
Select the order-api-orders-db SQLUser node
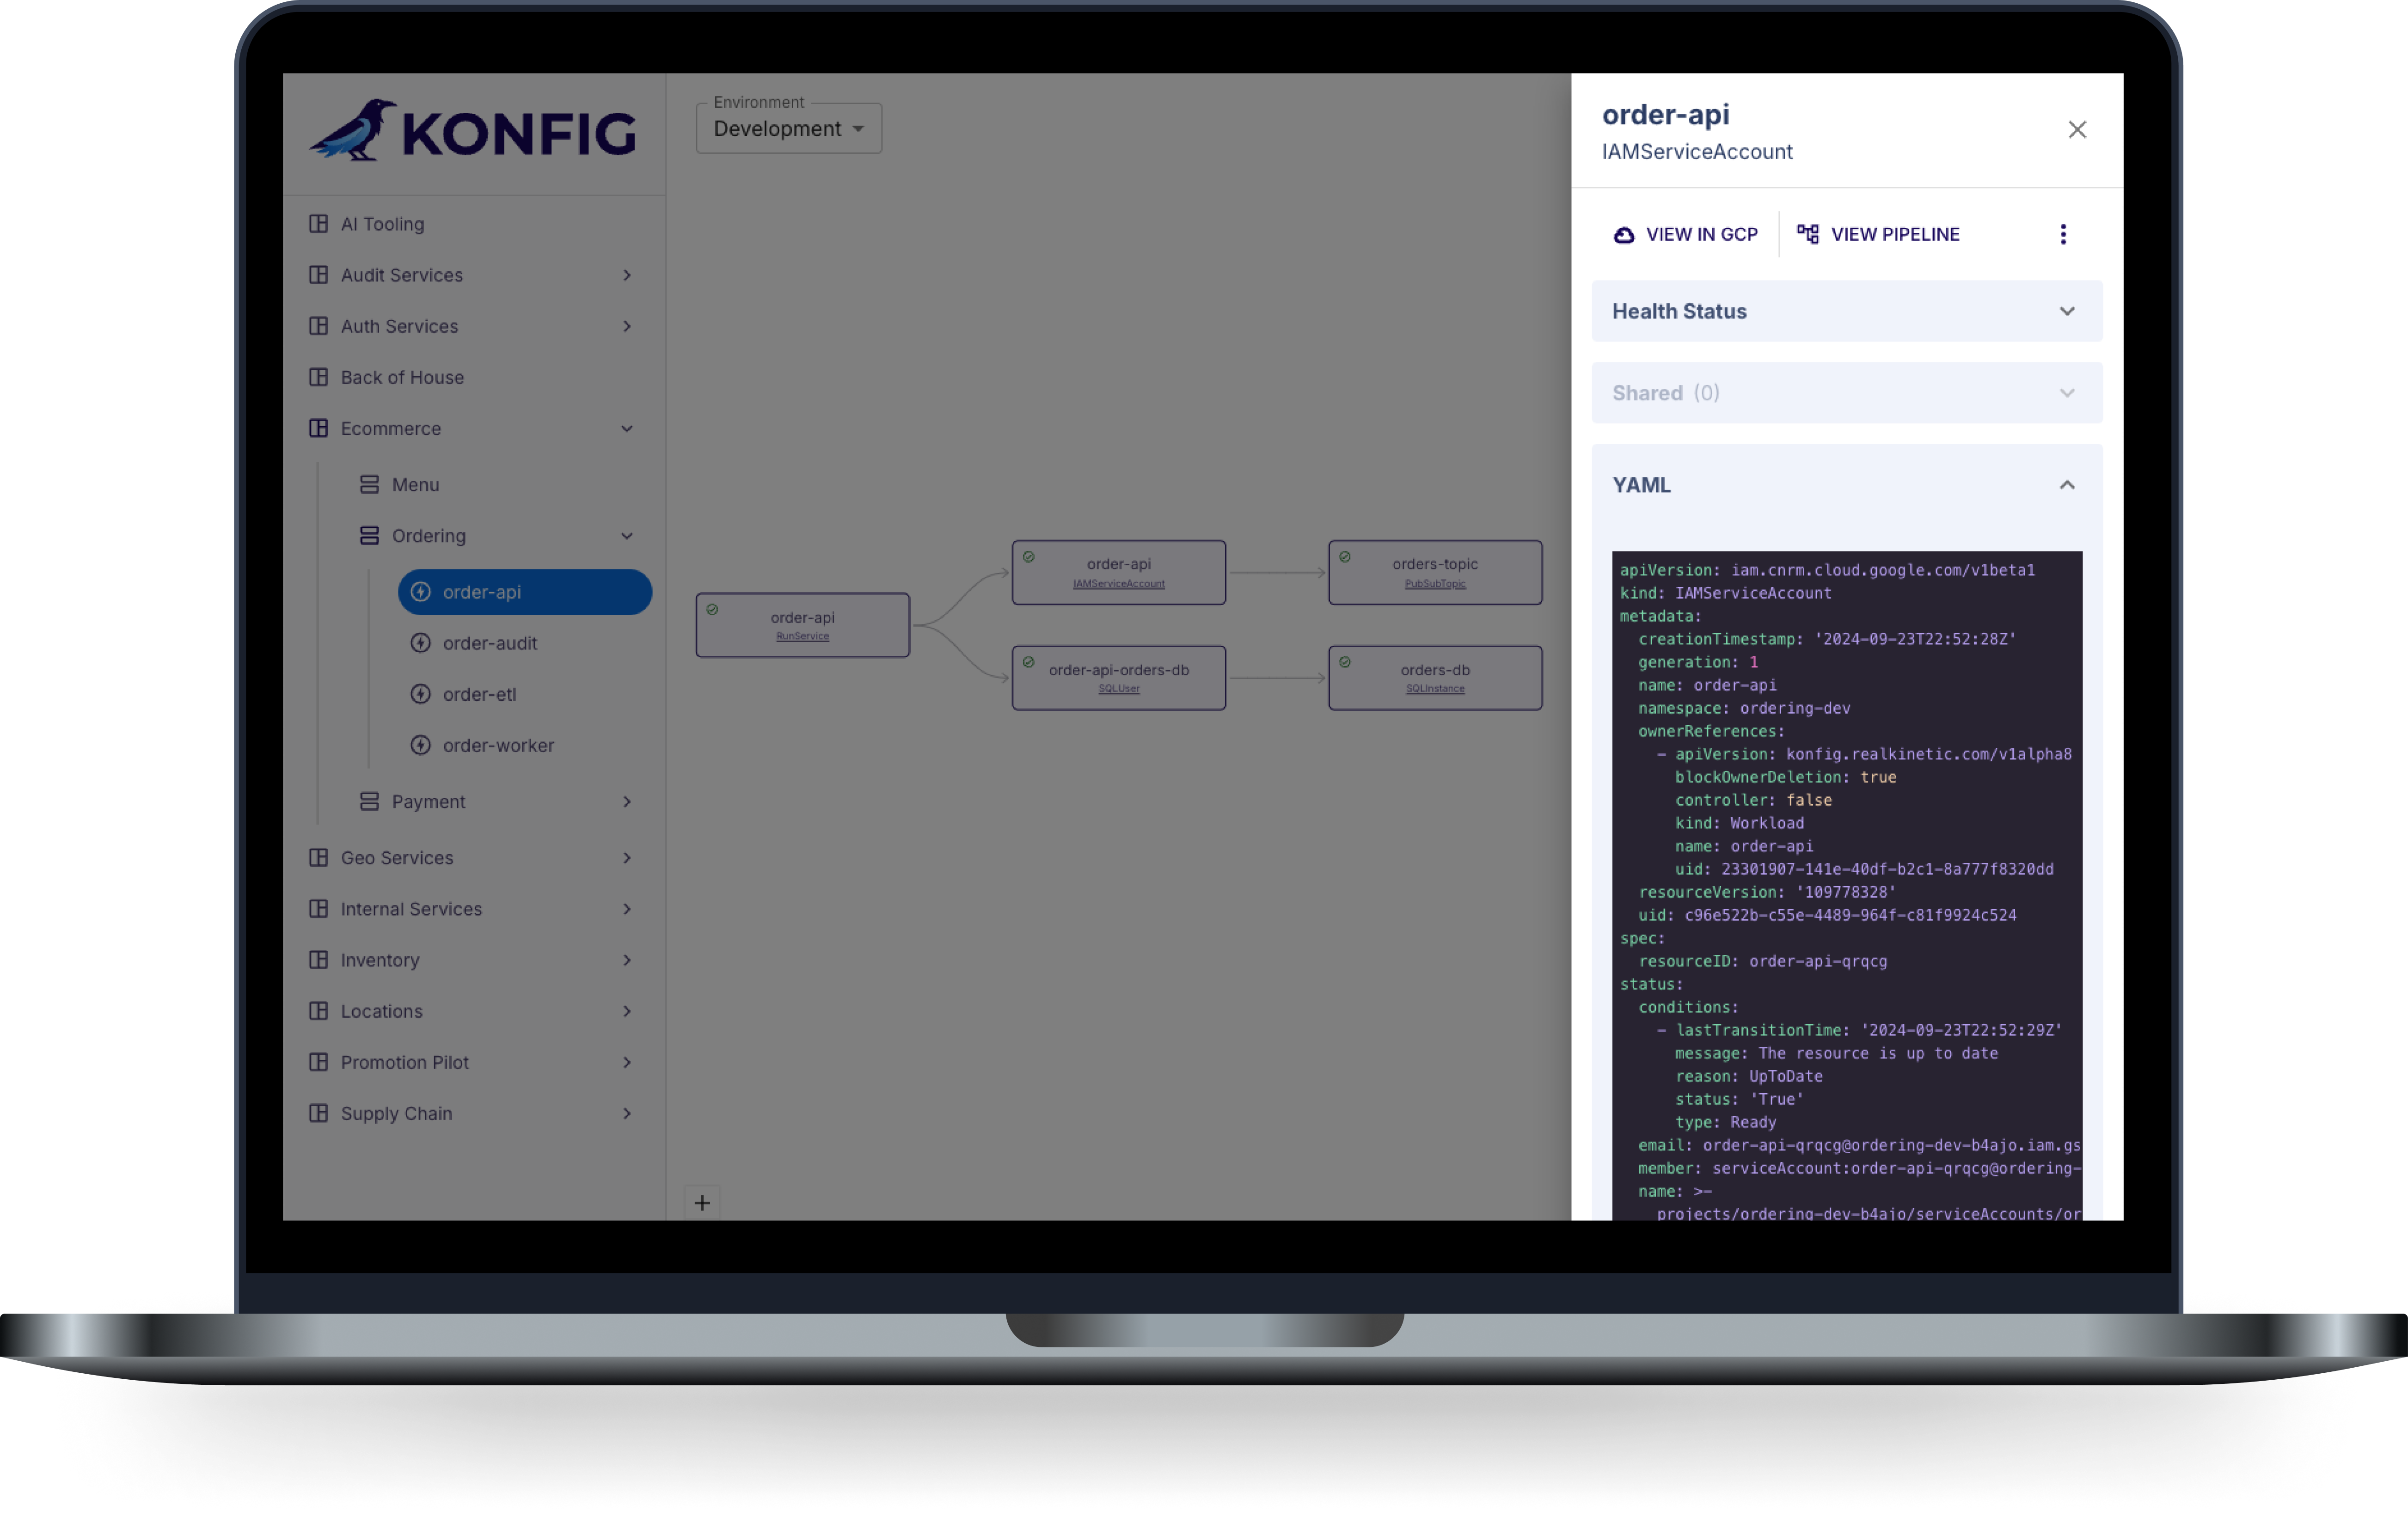tap(1119, 678)
